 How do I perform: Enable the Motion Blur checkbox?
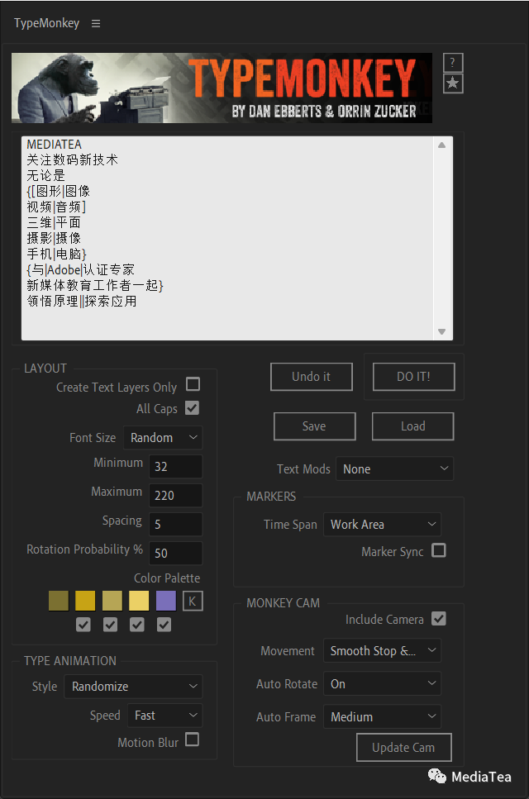click(192, 740)
